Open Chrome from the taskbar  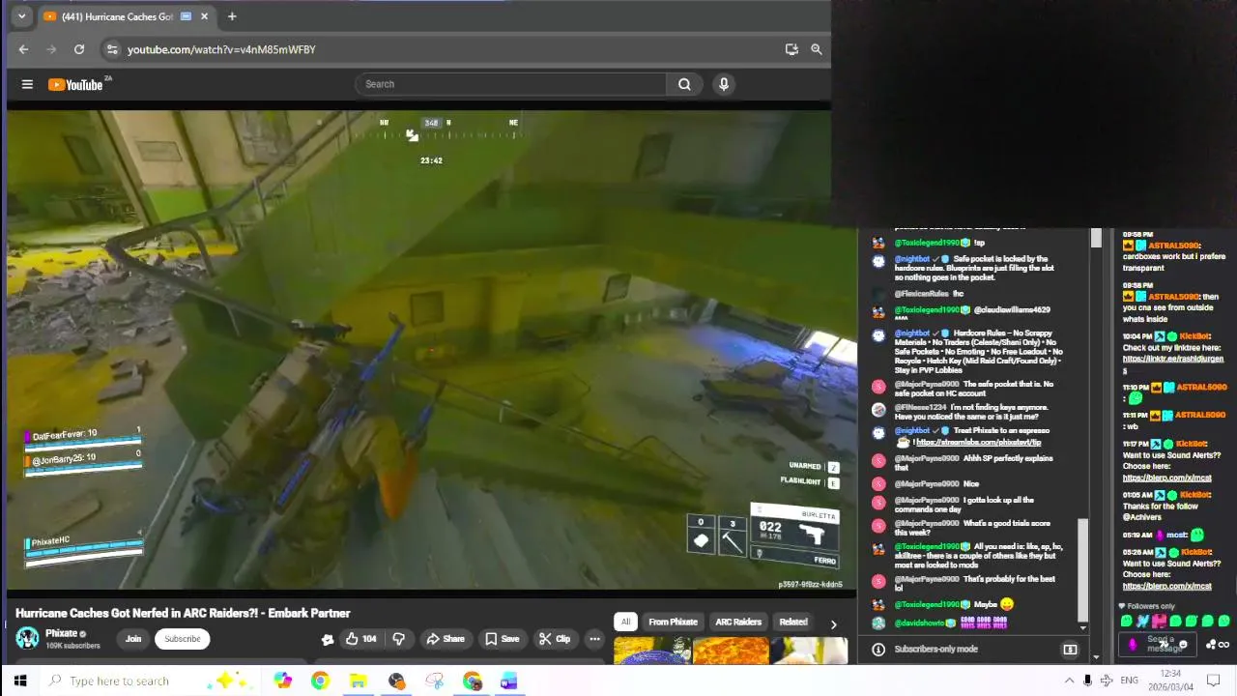coord(320,681)
